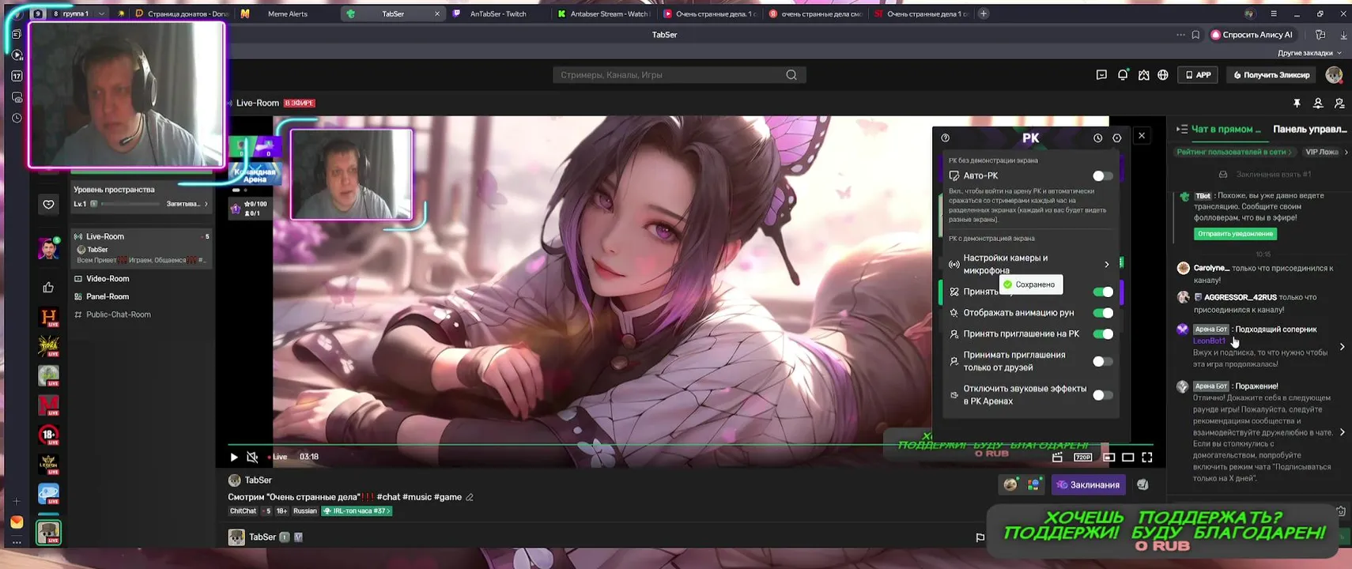1352x569 pixels.
Task: Open the 720P quality selector
Action: 1082,457
